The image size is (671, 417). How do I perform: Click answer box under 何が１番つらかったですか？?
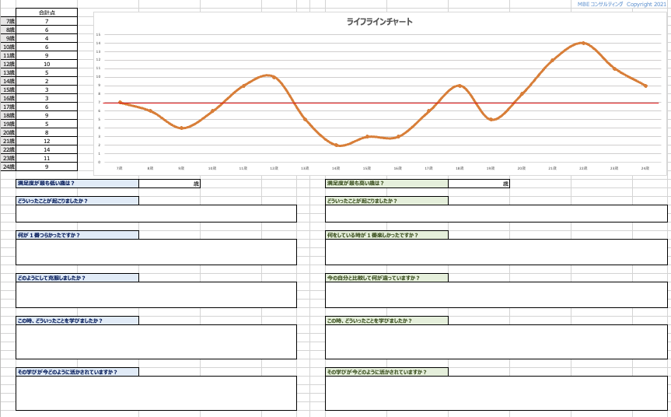point(156,252)
